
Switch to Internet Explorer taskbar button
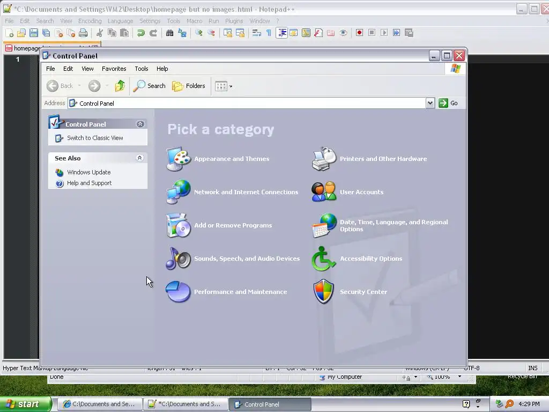click(x=99, y=404)
